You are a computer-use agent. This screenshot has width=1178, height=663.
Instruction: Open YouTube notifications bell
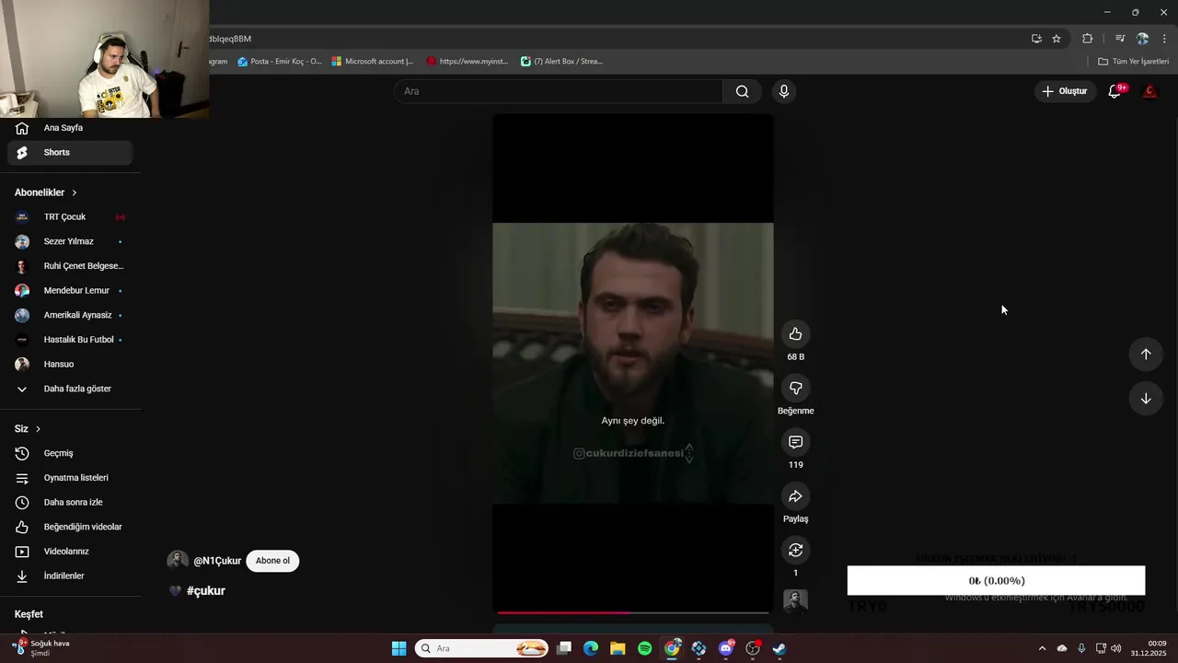[1114, 91]
